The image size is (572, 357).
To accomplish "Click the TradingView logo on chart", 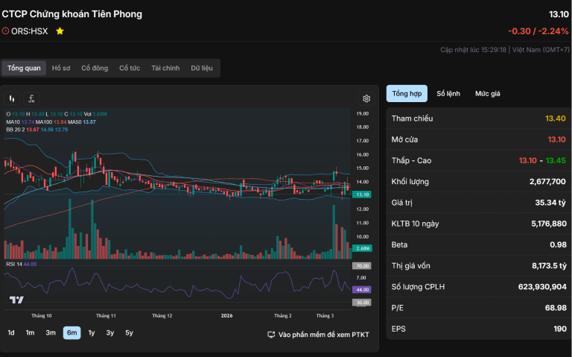I will 16,300.
